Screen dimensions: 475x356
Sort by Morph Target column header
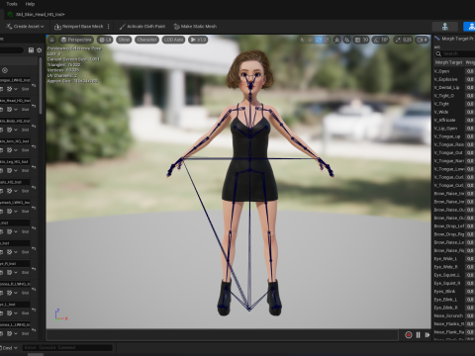pos(448,62)
